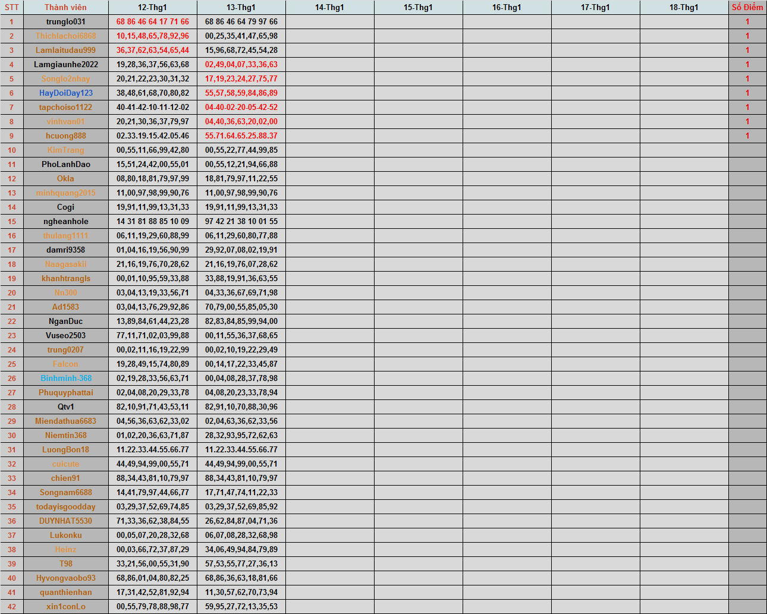Screen dimensions: 767x614
Task: Click member name xin1conLo
Action: coord(65,606)
